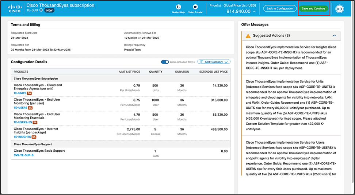Click the Offer Messages heading
355x195 pixels.
click(255, 25)
